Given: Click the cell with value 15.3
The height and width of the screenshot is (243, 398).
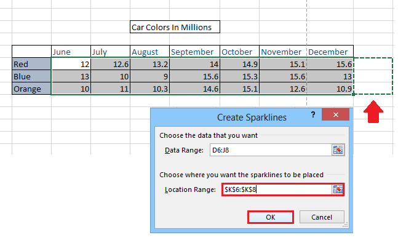Looking at the screenshot, I should (239, 76).
